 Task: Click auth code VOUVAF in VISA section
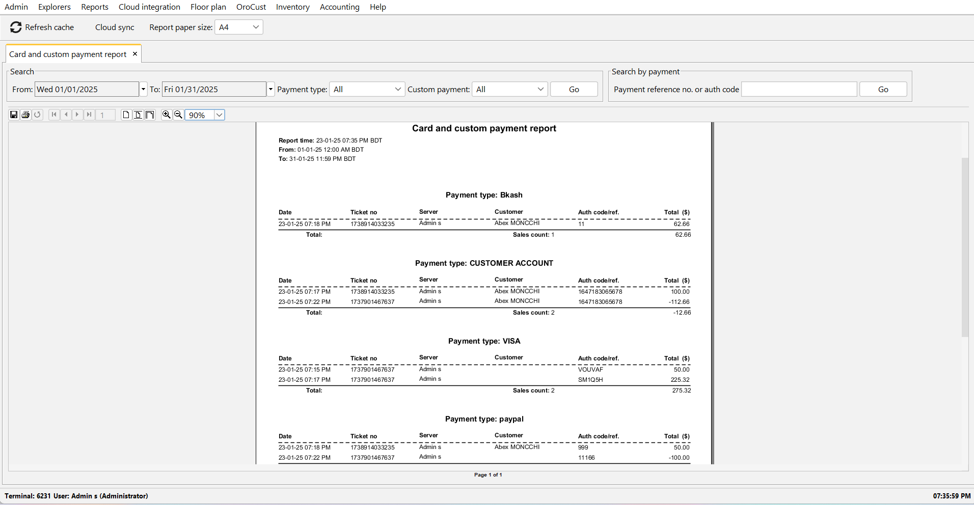(590, 370)
